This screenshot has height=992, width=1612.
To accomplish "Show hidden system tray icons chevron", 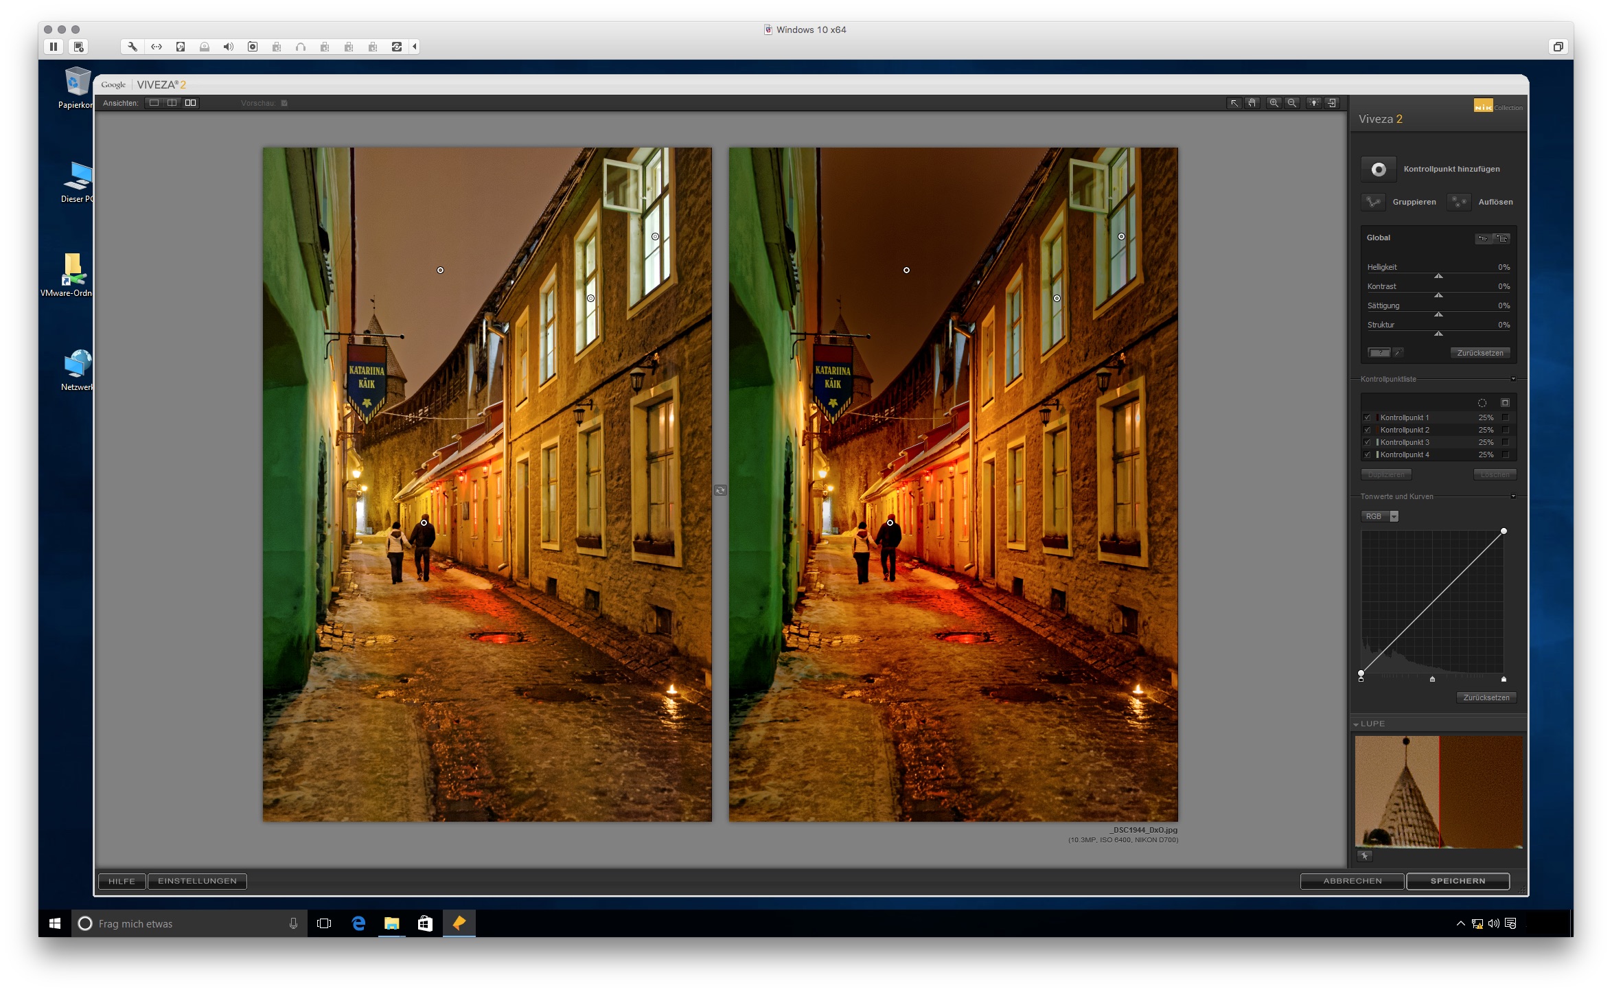I will (1460, 923).
